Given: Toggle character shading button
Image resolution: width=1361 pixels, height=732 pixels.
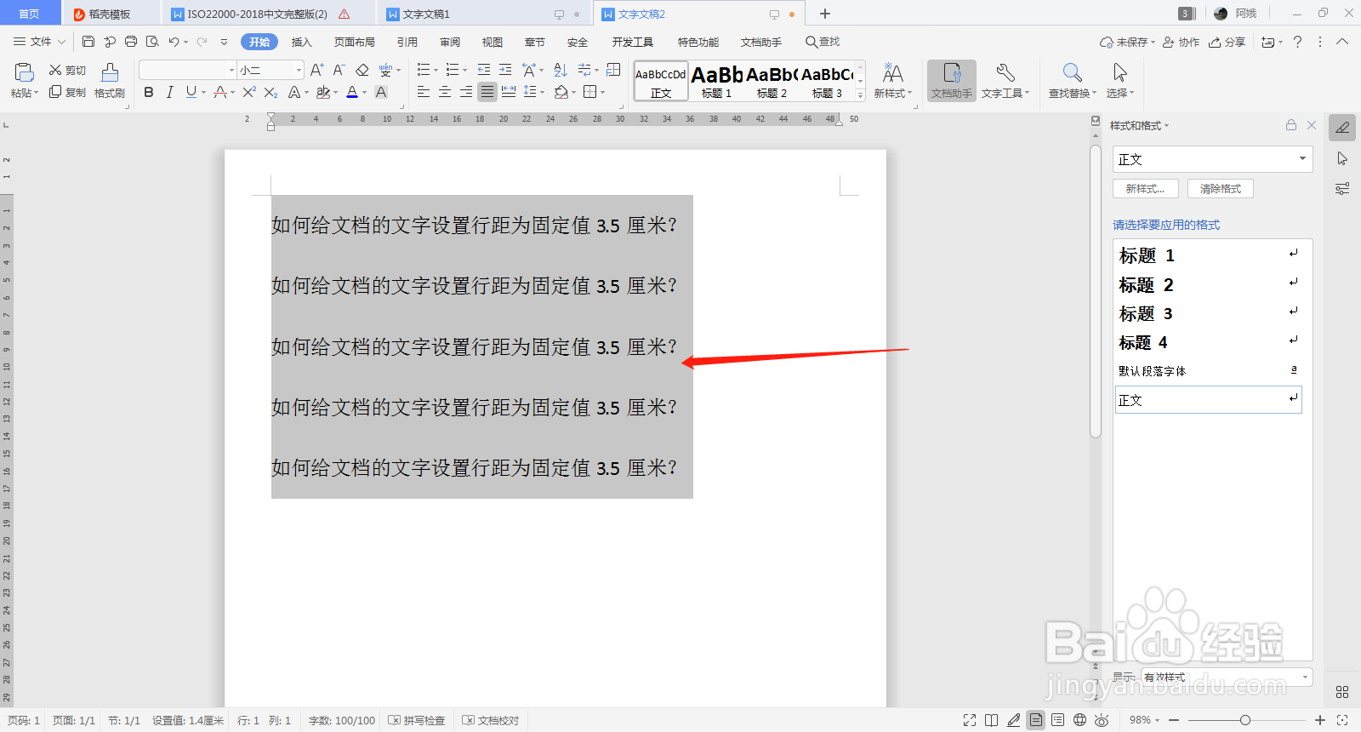Looking at the screenshot, I should [381, 92].
